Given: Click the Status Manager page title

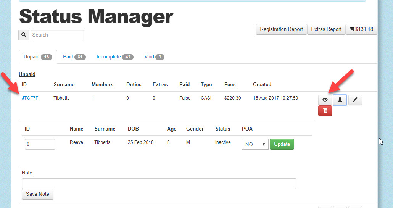Looking at the screenshot, I should [96, 17].
